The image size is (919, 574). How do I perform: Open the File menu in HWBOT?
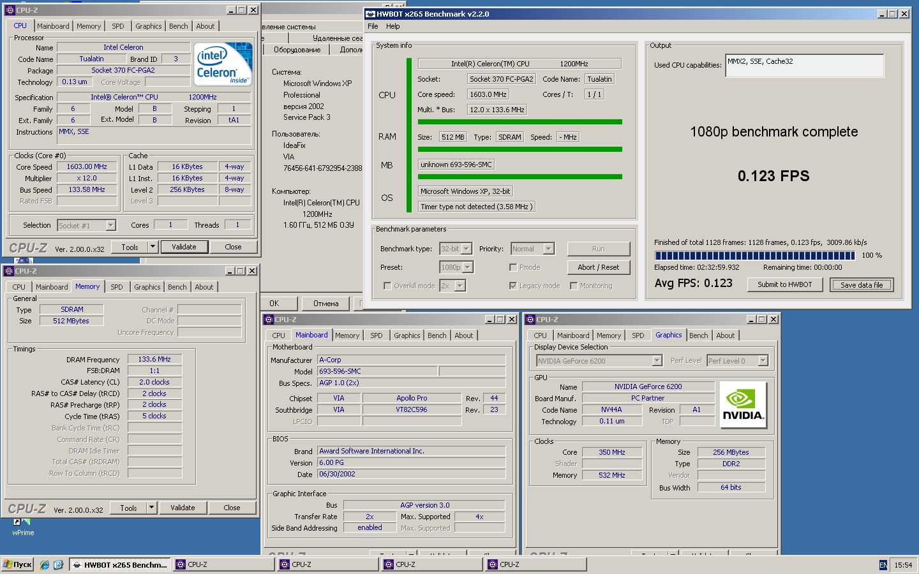373,26
